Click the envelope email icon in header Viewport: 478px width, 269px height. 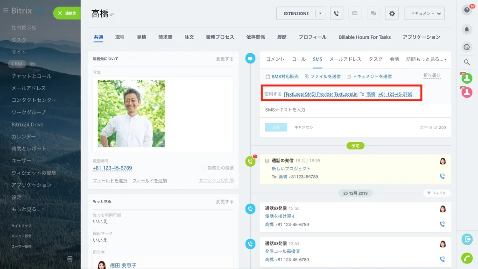click(x=355, y=14)
